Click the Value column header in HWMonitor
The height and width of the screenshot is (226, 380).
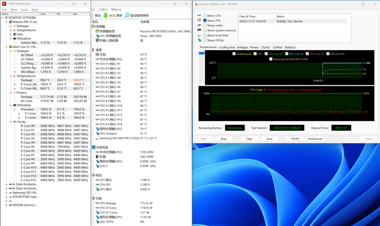(x=47, y=14)
